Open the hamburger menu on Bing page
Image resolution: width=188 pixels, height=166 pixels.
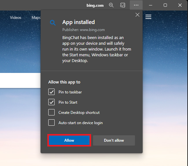pos(148,17)
